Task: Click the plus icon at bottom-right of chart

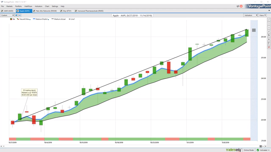Action: click(266, 146)
